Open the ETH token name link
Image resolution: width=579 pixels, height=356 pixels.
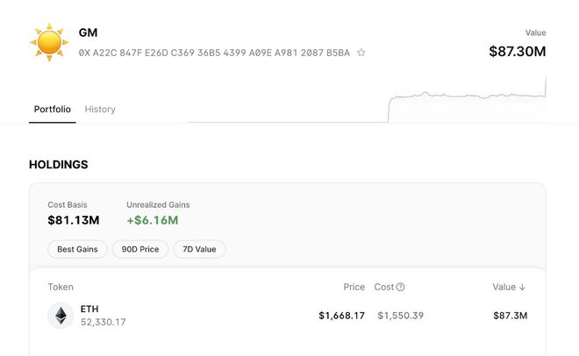click(x=89, y=309)
